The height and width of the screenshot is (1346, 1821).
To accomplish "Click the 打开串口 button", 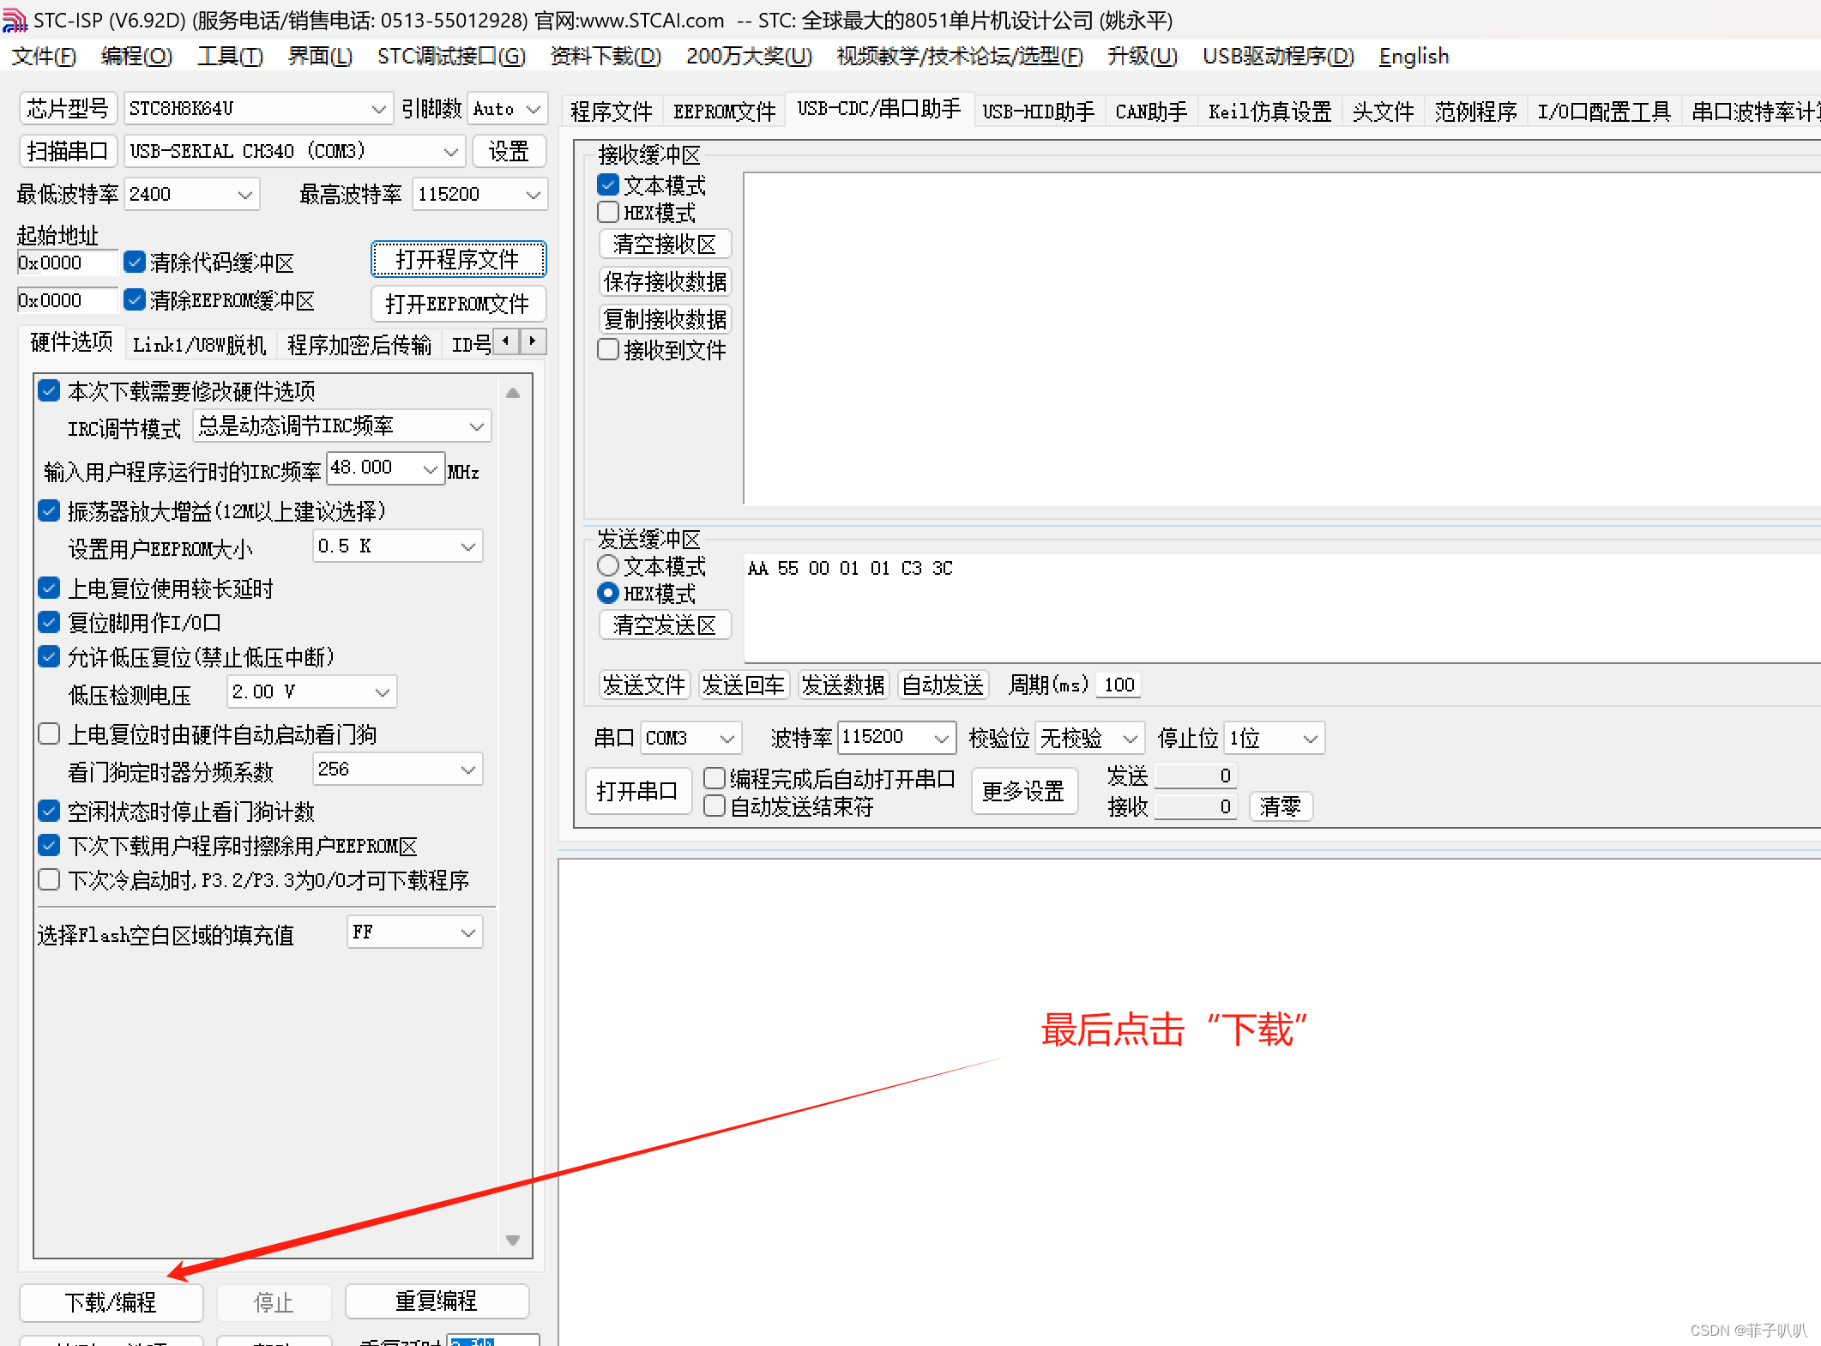I will click(637, 791).
